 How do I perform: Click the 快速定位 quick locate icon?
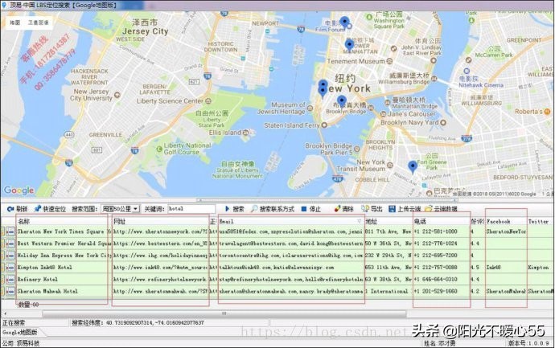[38, 209]
